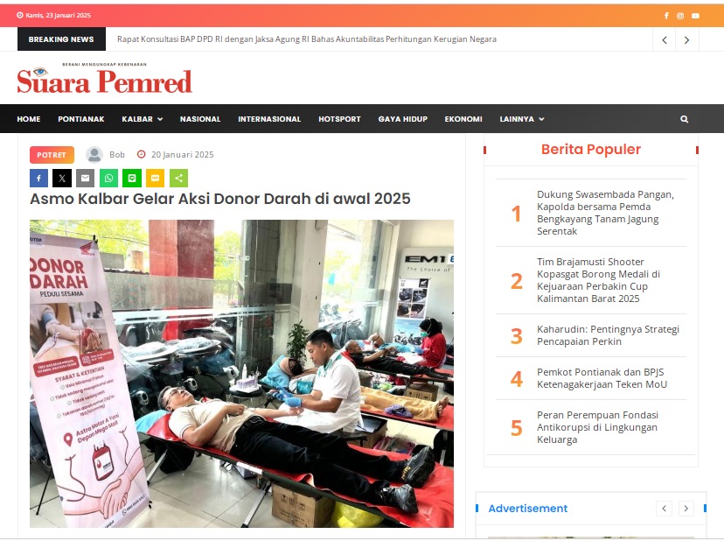Share article on X (Twitter)
Viewport: 724px width, 541px height.
62,178
